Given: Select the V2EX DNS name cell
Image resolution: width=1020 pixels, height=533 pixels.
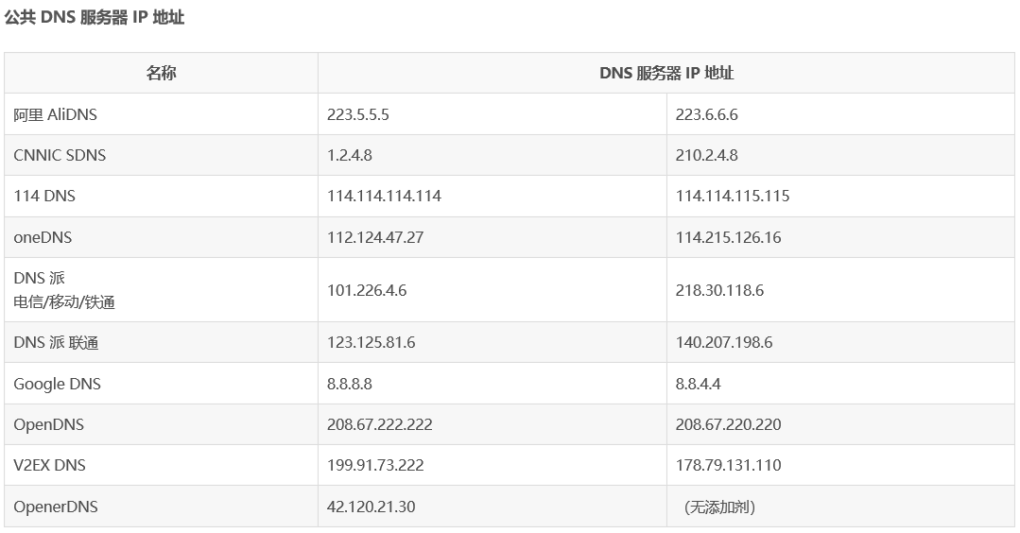Looking at the screenshot, I should click(162, 465).
